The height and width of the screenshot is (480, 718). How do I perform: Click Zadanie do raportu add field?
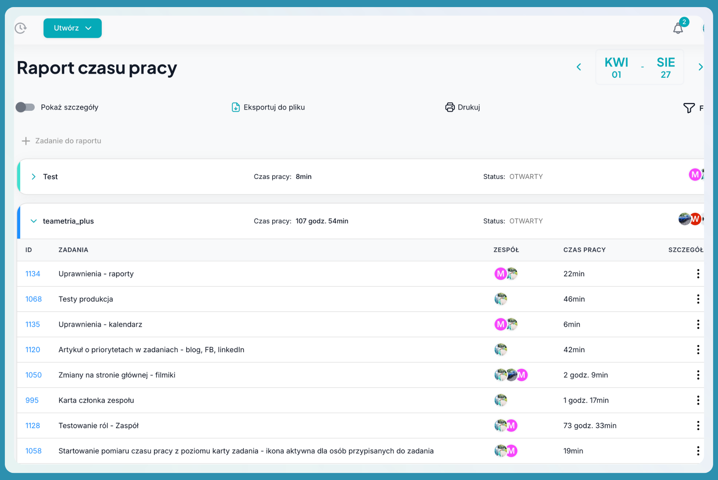(x=68, y=141)
